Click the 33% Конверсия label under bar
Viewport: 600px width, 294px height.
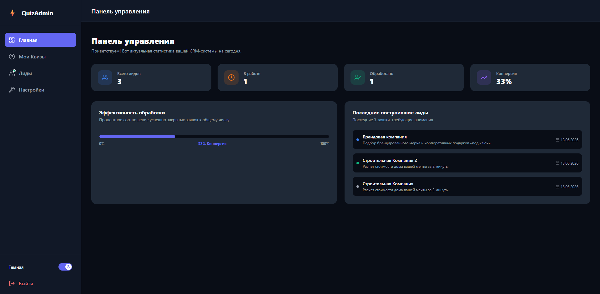(212, 144)
